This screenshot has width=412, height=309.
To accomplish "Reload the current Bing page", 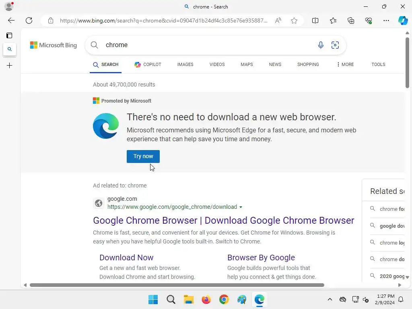I will 29,21.
